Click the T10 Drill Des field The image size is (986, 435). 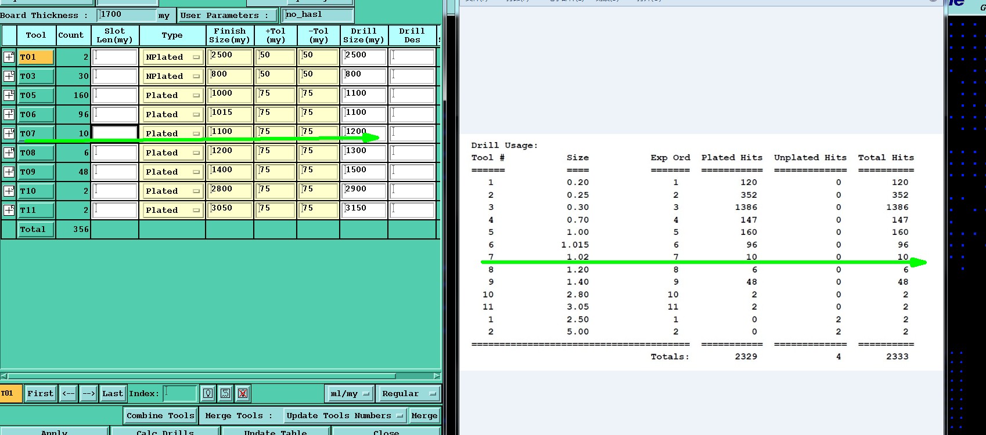[412, 191]
